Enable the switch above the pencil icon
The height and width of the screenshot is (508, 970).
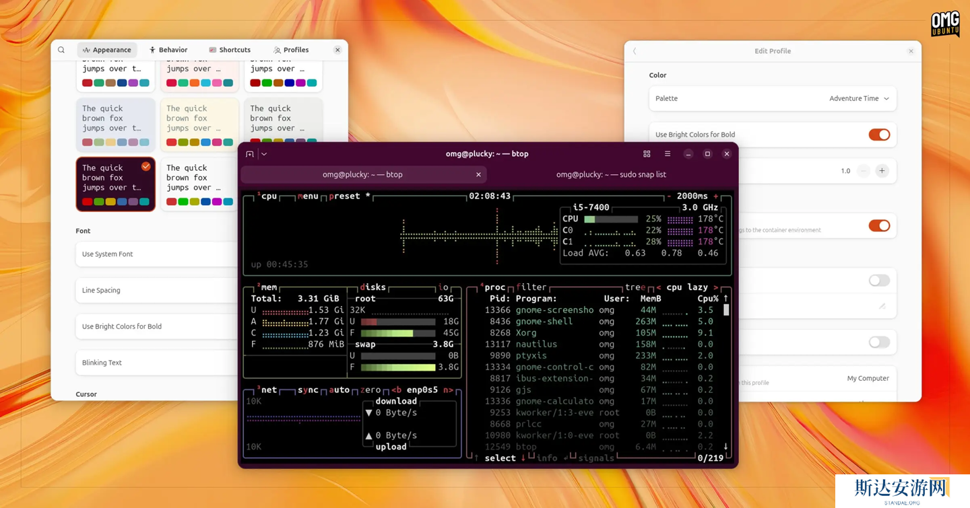point(878,281)
